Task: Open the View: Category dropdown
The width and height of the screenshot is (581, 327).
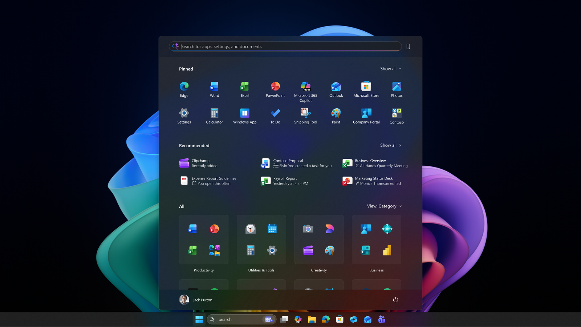Action: coord(384,206)
